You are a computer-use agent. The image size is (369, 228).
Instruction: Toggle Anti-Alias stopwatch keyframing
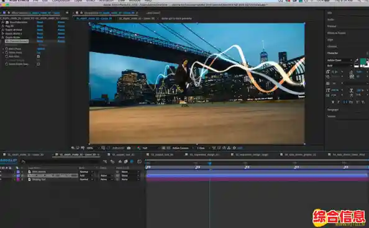(x=7, y=56)
